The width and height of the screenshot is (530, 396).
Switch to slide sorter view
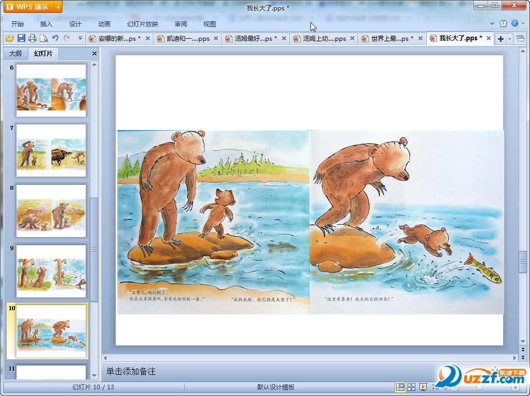tap(411, 387)
